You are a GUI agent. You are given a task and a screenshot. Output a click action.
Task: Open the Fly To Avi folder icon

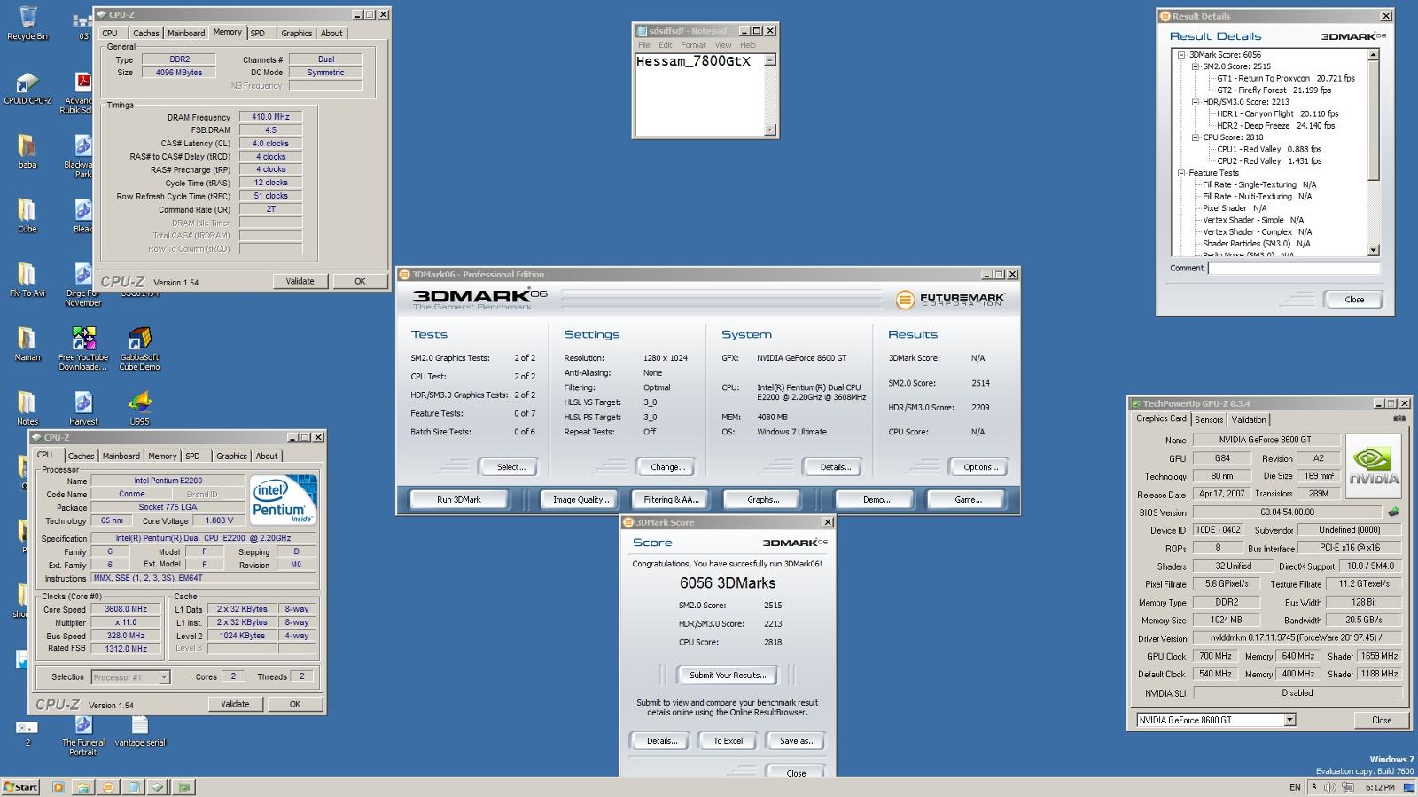(27, 279)
